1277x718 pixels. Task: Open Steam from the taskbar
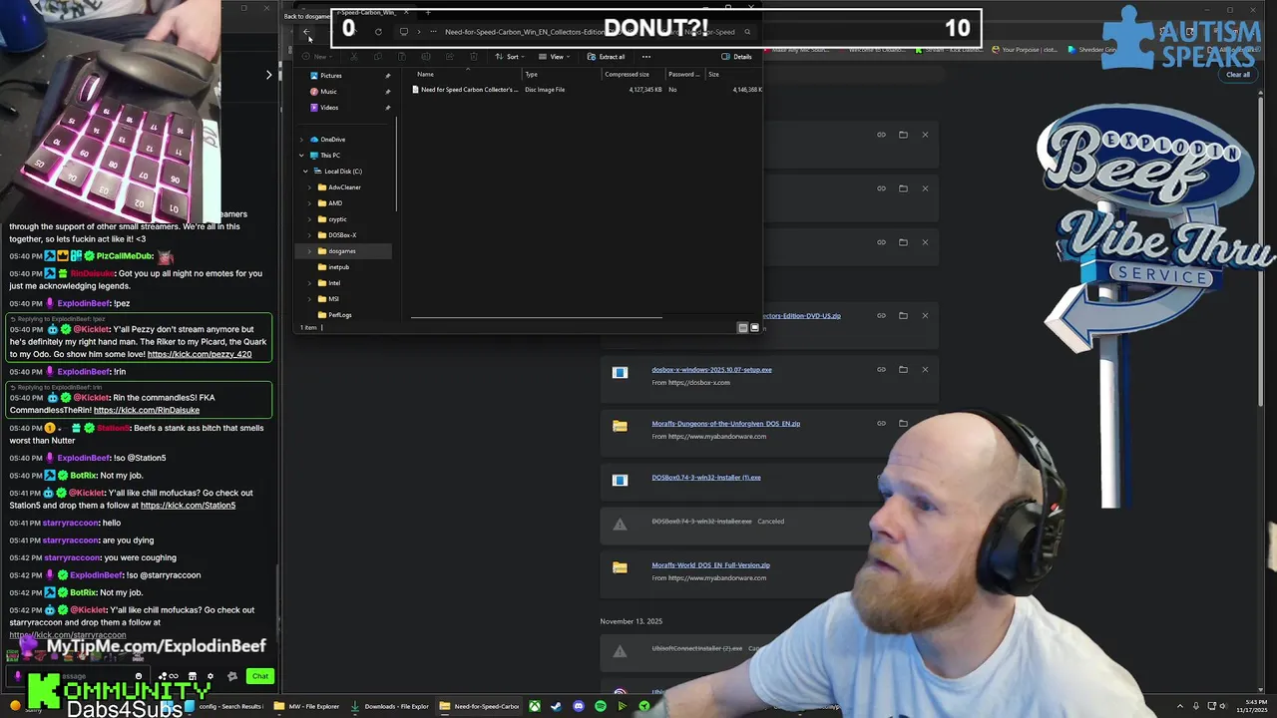557,706
